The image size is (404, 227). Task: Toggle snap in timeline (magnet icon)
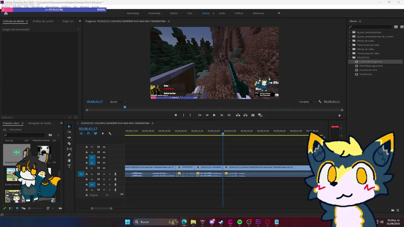pyautogui.click(x=88, y=134)
